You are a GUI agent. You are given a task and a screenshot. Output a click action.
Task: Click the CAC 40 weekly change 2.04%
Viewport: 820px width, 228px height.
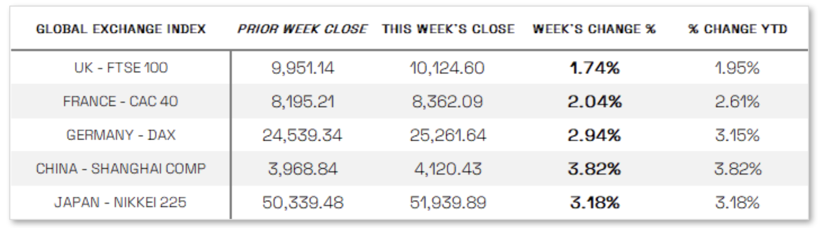[594, 101]
